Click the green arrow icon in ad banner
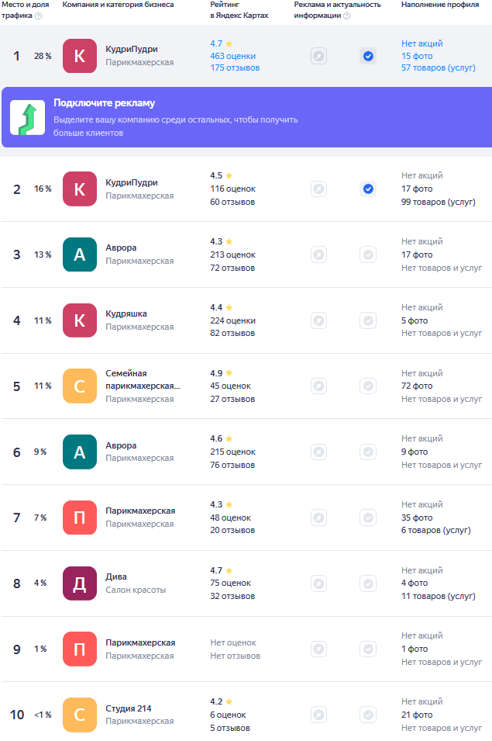The height and width of the screenshot is (741, 492). (x=28, y=117)
